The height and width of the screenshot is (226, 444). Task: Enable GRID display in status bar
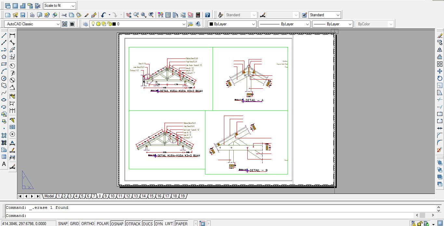point(74,223)
